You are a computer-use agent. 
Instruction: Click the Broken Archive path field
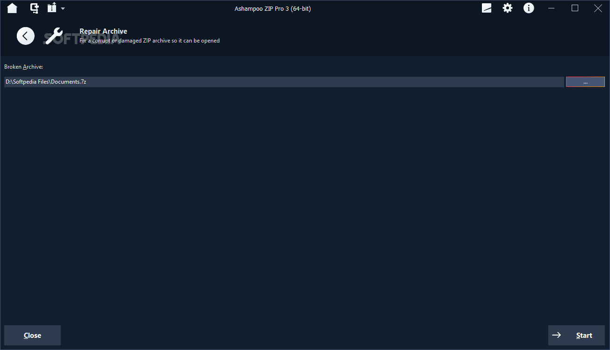click(x=284, y=82)
